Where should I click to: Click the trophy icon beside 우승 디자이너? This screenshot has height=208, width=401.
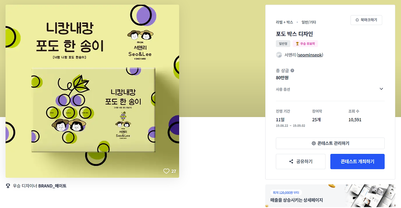click(8, 186)
